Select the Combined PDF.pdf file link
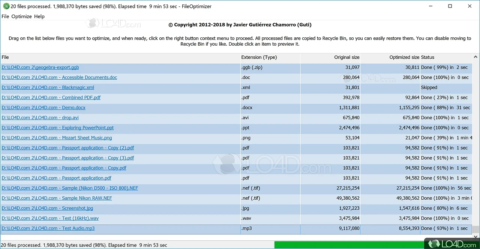This screenshot has width=480, height=249. point(51,98)
